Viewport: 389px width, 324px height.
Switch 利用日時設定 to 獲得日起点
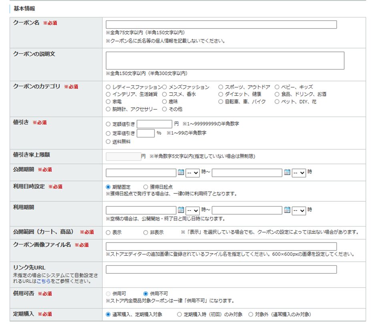coord(145,187)
